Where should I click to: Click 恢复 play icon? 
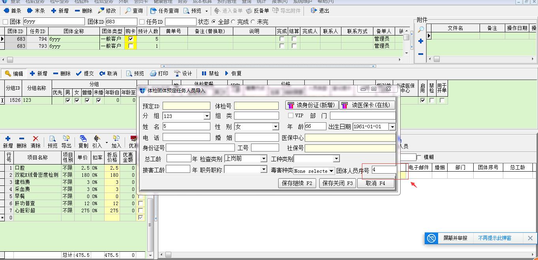tap(233, 73)
